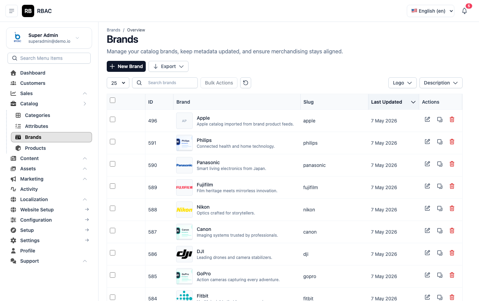Image resolution: width=479 pixels, height=301 pixels.
Task: Select the Philips row checkbox
Action: tap(113, 142)
